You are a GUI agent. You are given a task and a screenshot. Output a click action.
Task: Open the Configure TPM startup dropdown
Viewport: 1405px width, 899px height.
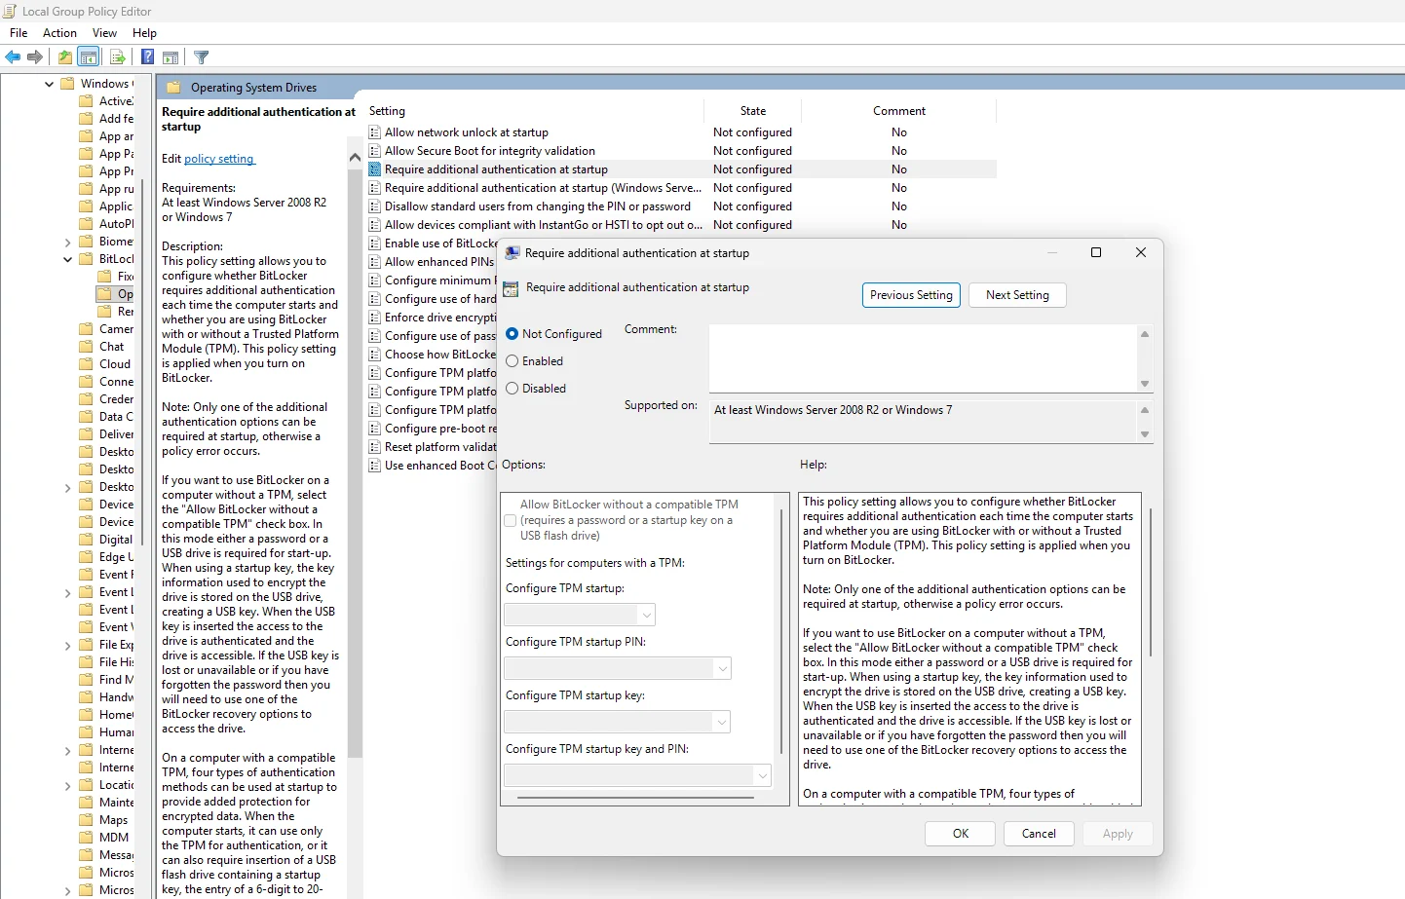580,615
